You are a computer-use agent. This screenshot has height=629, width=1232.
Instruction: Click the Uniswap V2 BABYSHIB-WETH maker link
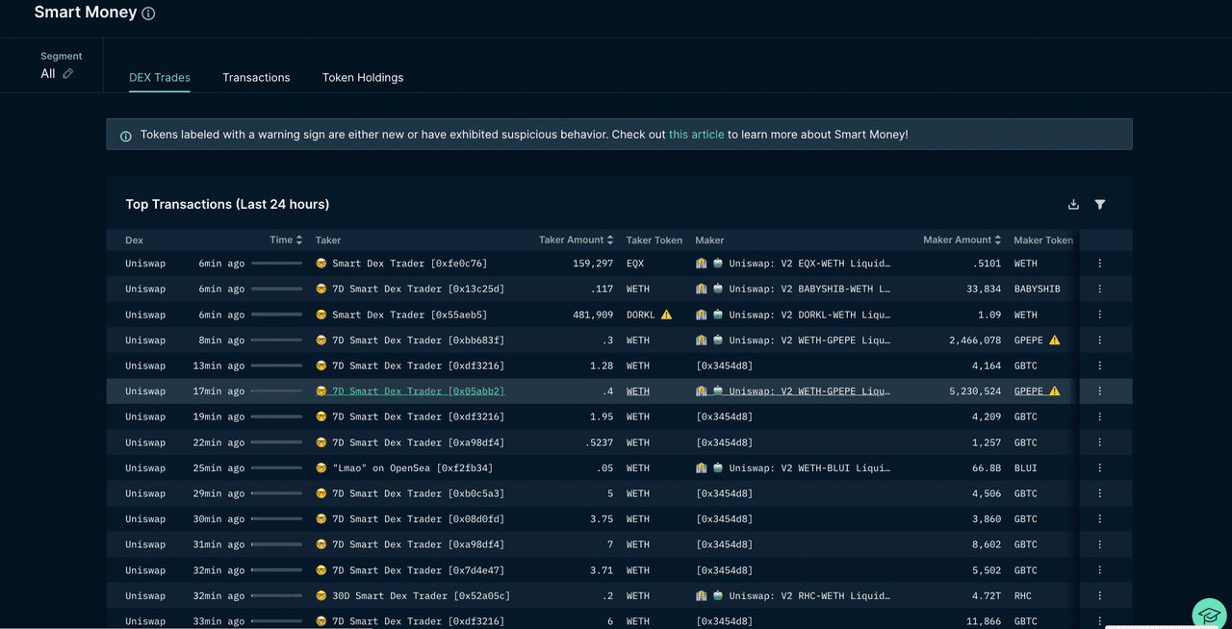pyautogui.click(x=808, y=289)
